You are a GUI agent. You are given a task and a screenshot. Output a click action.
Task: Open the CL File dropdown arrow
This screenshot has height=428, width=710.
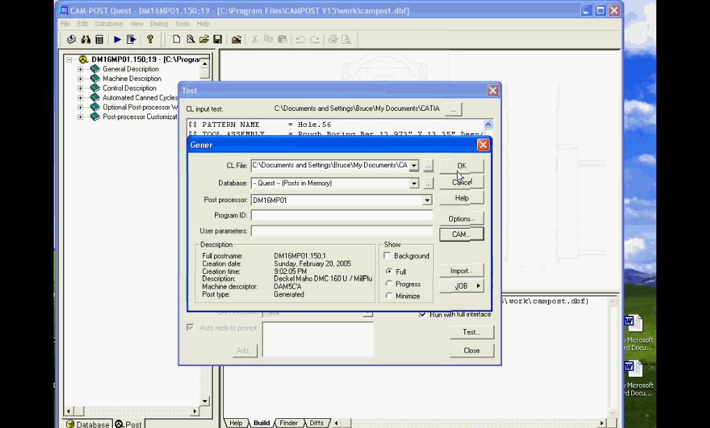414,166
